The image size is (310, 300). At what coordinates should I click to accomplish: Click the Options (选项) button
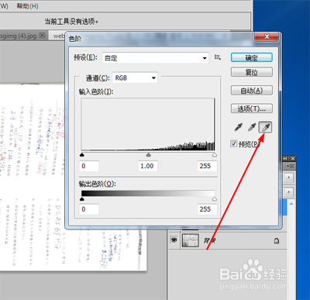click(252, 109)
